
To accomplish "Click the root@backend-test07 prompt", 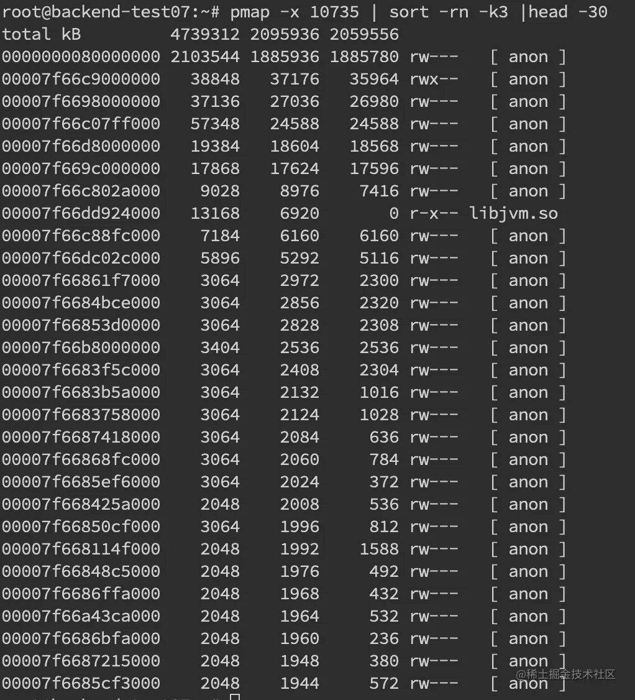I will pos(111,12).
